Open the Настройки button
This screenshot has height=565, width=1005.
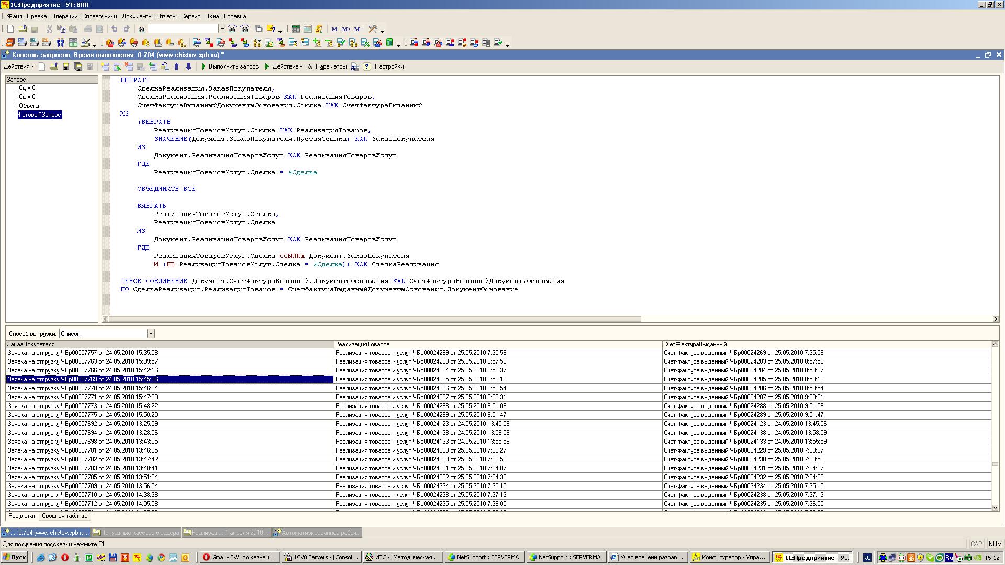click(389, 66)
